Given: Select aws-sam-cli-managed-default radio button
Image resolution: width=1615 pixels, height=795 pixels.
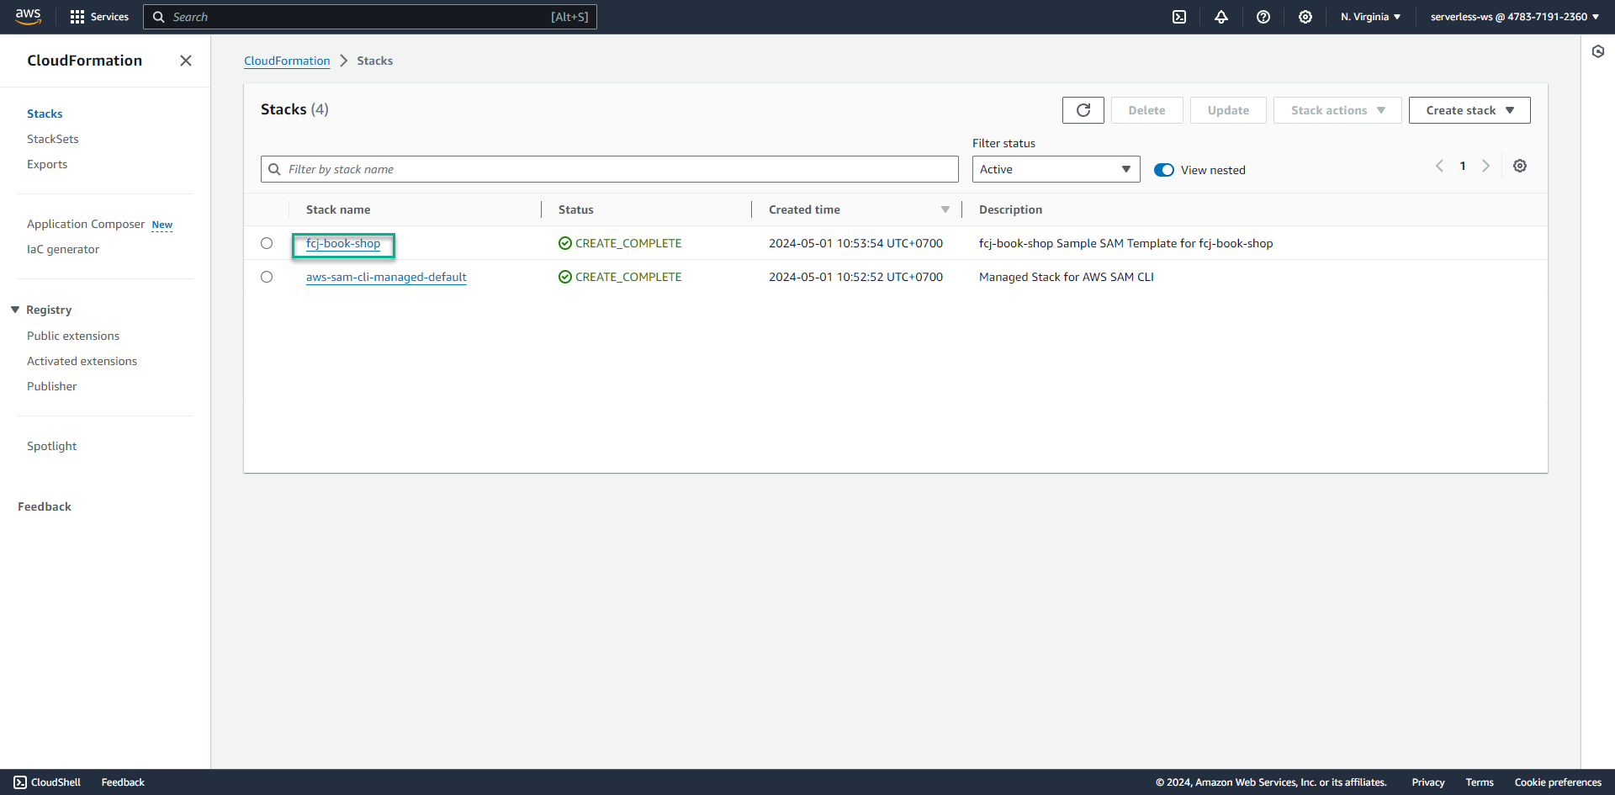Looking at the screenshot, I should [x=267, y=277].
